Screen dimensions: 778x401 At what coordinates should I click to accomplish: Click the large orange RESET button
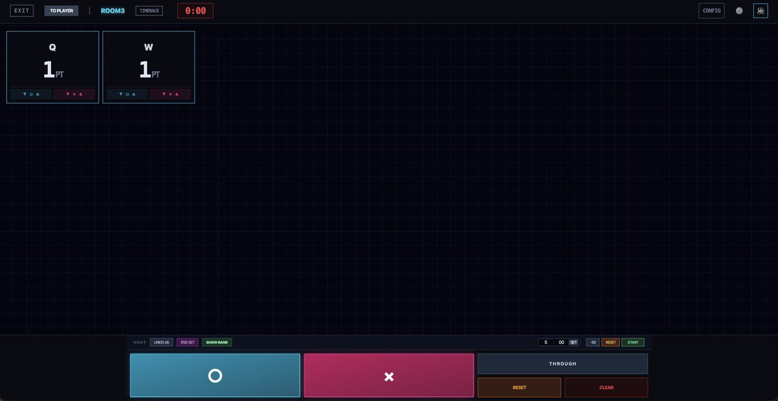pyautogui.click(x=519, y=387)
